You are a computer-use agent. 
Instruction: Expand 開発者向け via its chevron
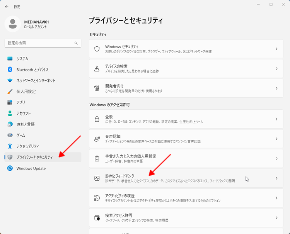pos(276,88)
